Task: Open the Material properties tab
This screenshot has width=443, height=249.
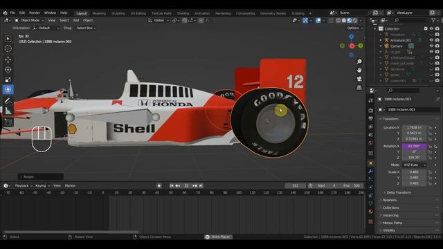Action: 371,212
